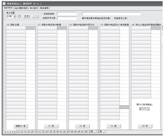Switch to the HART模块调试 tab

[21, 8]
